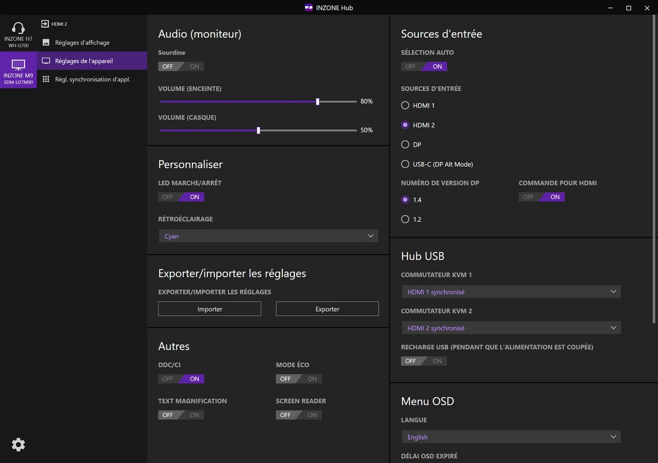Viewport: 658px width, 463px height.
Task: Click the Personnaliser heading
Action: point(190,164)
